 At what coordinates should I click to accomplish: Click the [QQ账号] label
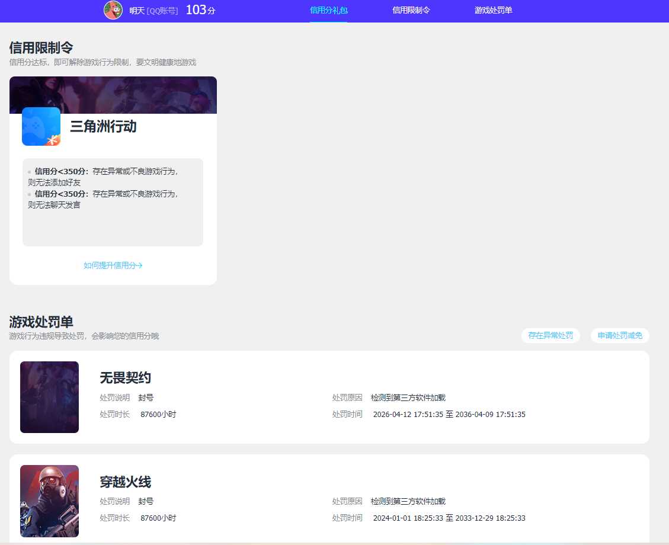[x=162, y=11]
